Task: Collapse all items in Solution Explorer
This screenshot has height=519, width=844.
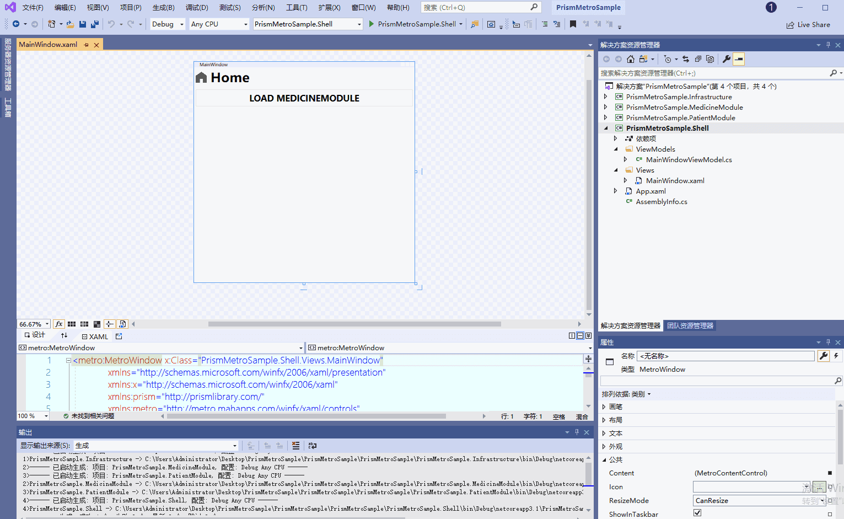Action: 698,59
